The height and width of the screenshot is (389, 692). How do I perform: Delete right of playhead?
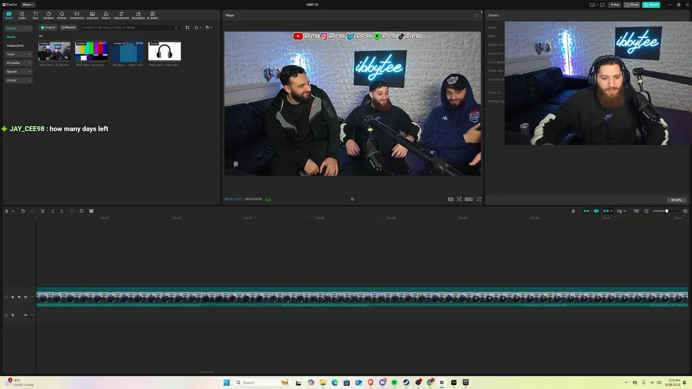click(x=62, y=211)
